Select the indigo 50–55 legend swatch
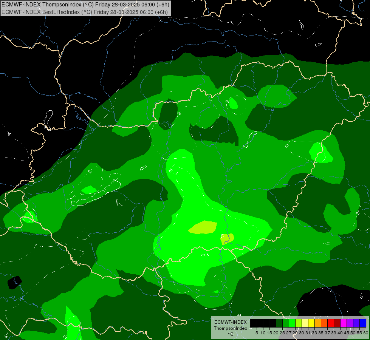370x340 pixels. [356, 323]
